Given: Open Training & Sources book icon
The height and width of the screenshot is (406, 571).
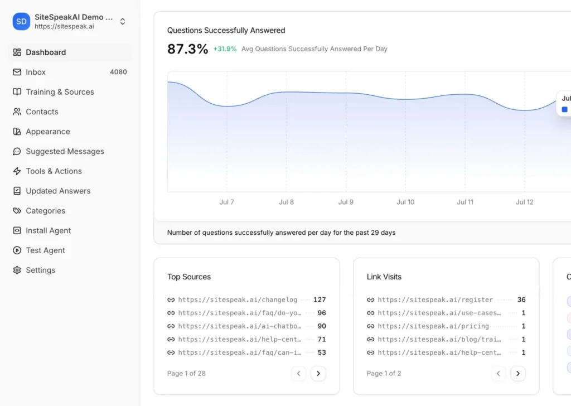Looking at the screenshot, I should [x=17, y=92].
